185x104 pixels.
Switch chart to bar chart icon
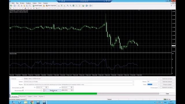pos(59,5)
